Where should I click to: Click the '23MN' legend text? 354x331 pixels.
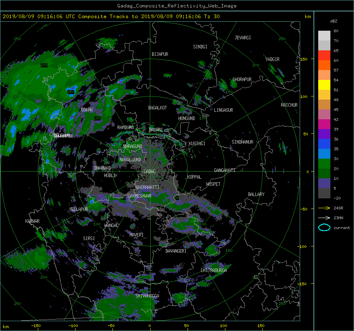pyautogui.click(x=338, y=218)
